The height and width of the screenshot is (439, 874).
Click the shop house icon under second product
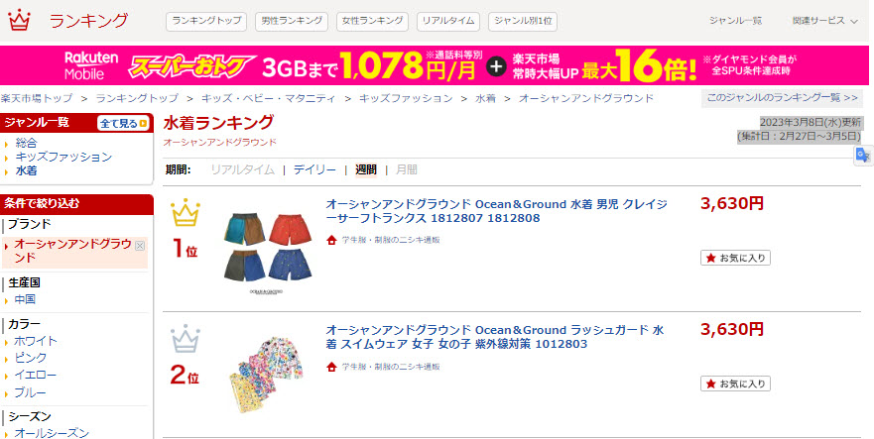tap(331, 367)
